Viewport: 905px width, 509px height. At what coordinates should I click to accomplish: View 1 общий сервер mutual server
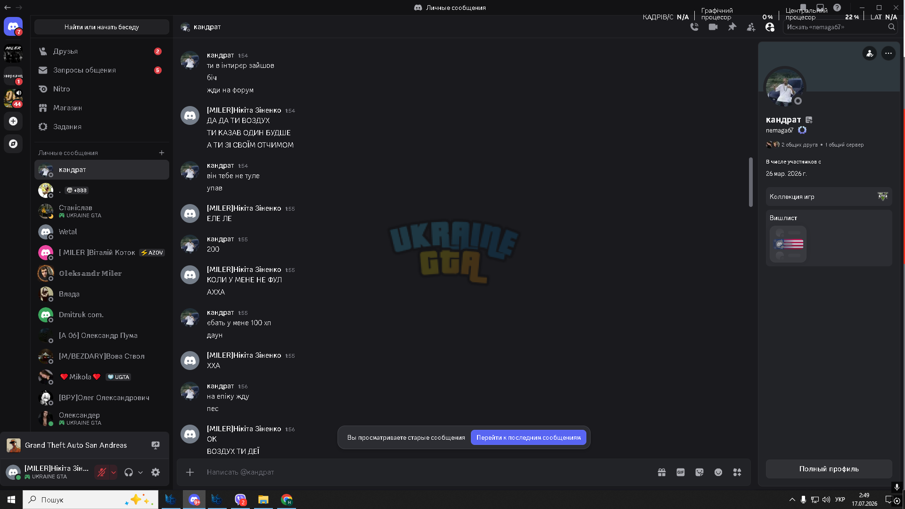point(845,145)
